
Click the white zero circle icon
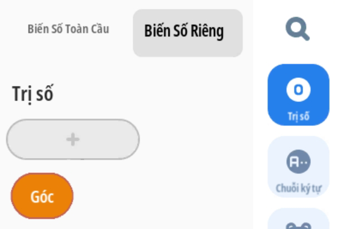[299, 90]
